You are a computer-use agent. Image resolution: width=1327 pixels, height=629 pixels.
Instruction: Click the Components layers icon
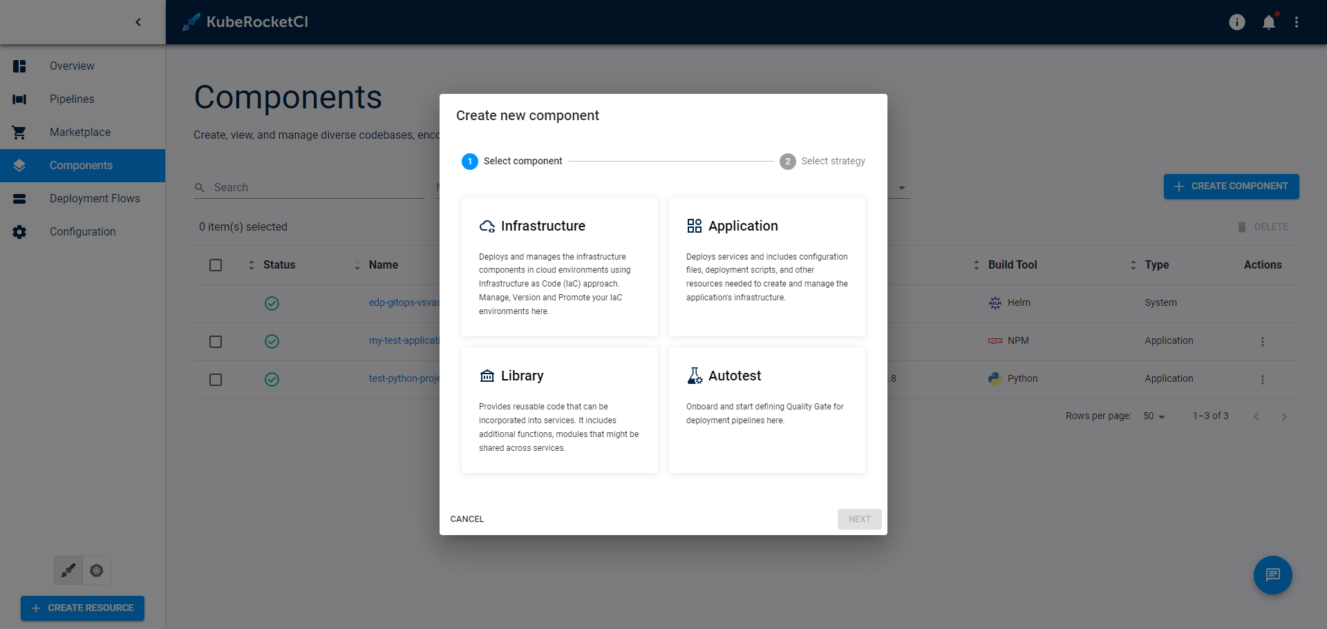[19, 166]
